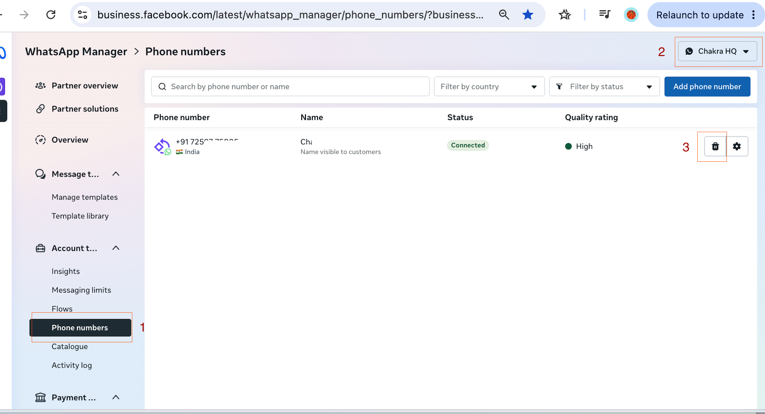Click the Payment bank building icon
Image resolution: width=765 pixels, height=414 pixels.
[40, 398]
